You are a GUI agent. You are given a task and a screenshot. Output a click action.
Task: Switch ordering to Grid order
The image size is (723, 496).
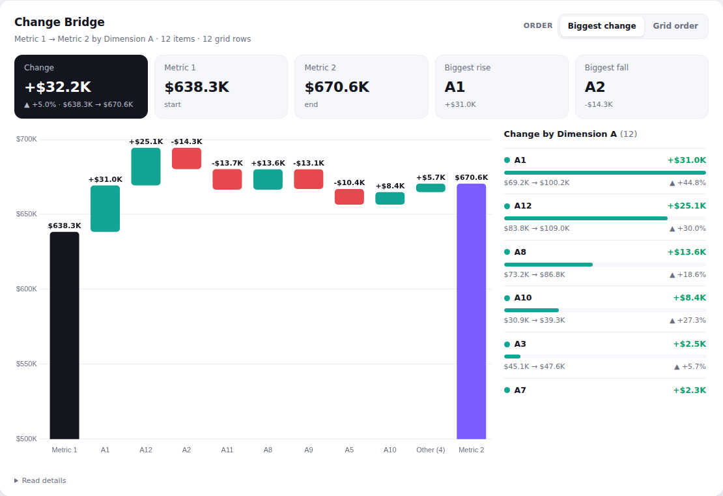[x=675, y=26]
